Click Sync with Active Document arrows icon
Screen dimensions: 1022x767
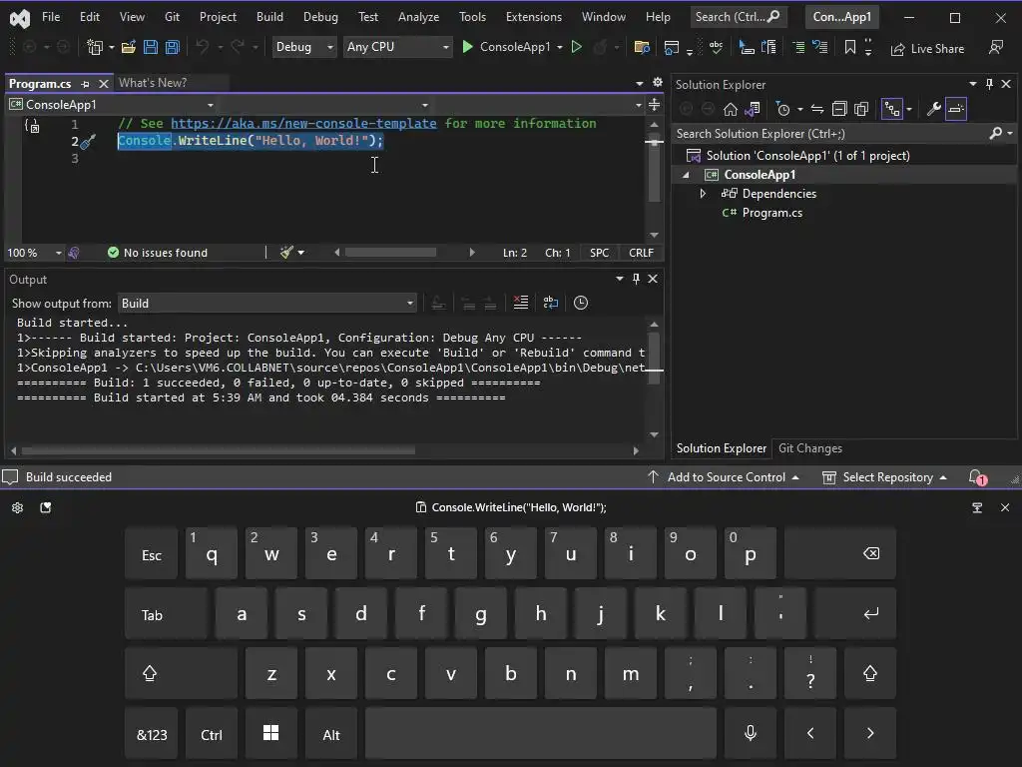817,109
